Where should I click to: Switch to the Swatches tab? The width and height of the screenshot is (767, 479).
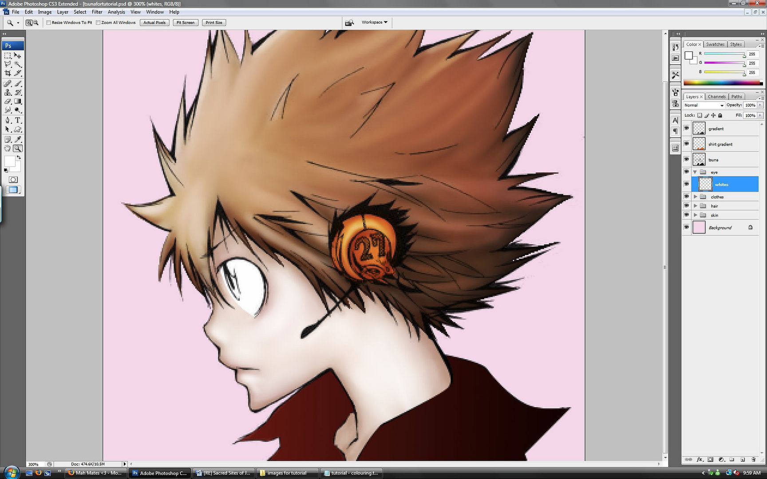click(715, 44)
